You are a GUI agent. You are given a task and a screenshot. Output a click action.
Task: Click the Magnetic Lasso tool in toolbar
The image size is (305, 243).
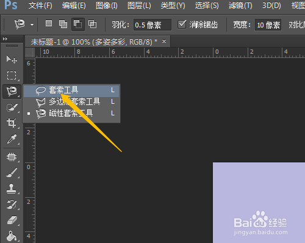point(12,91)
